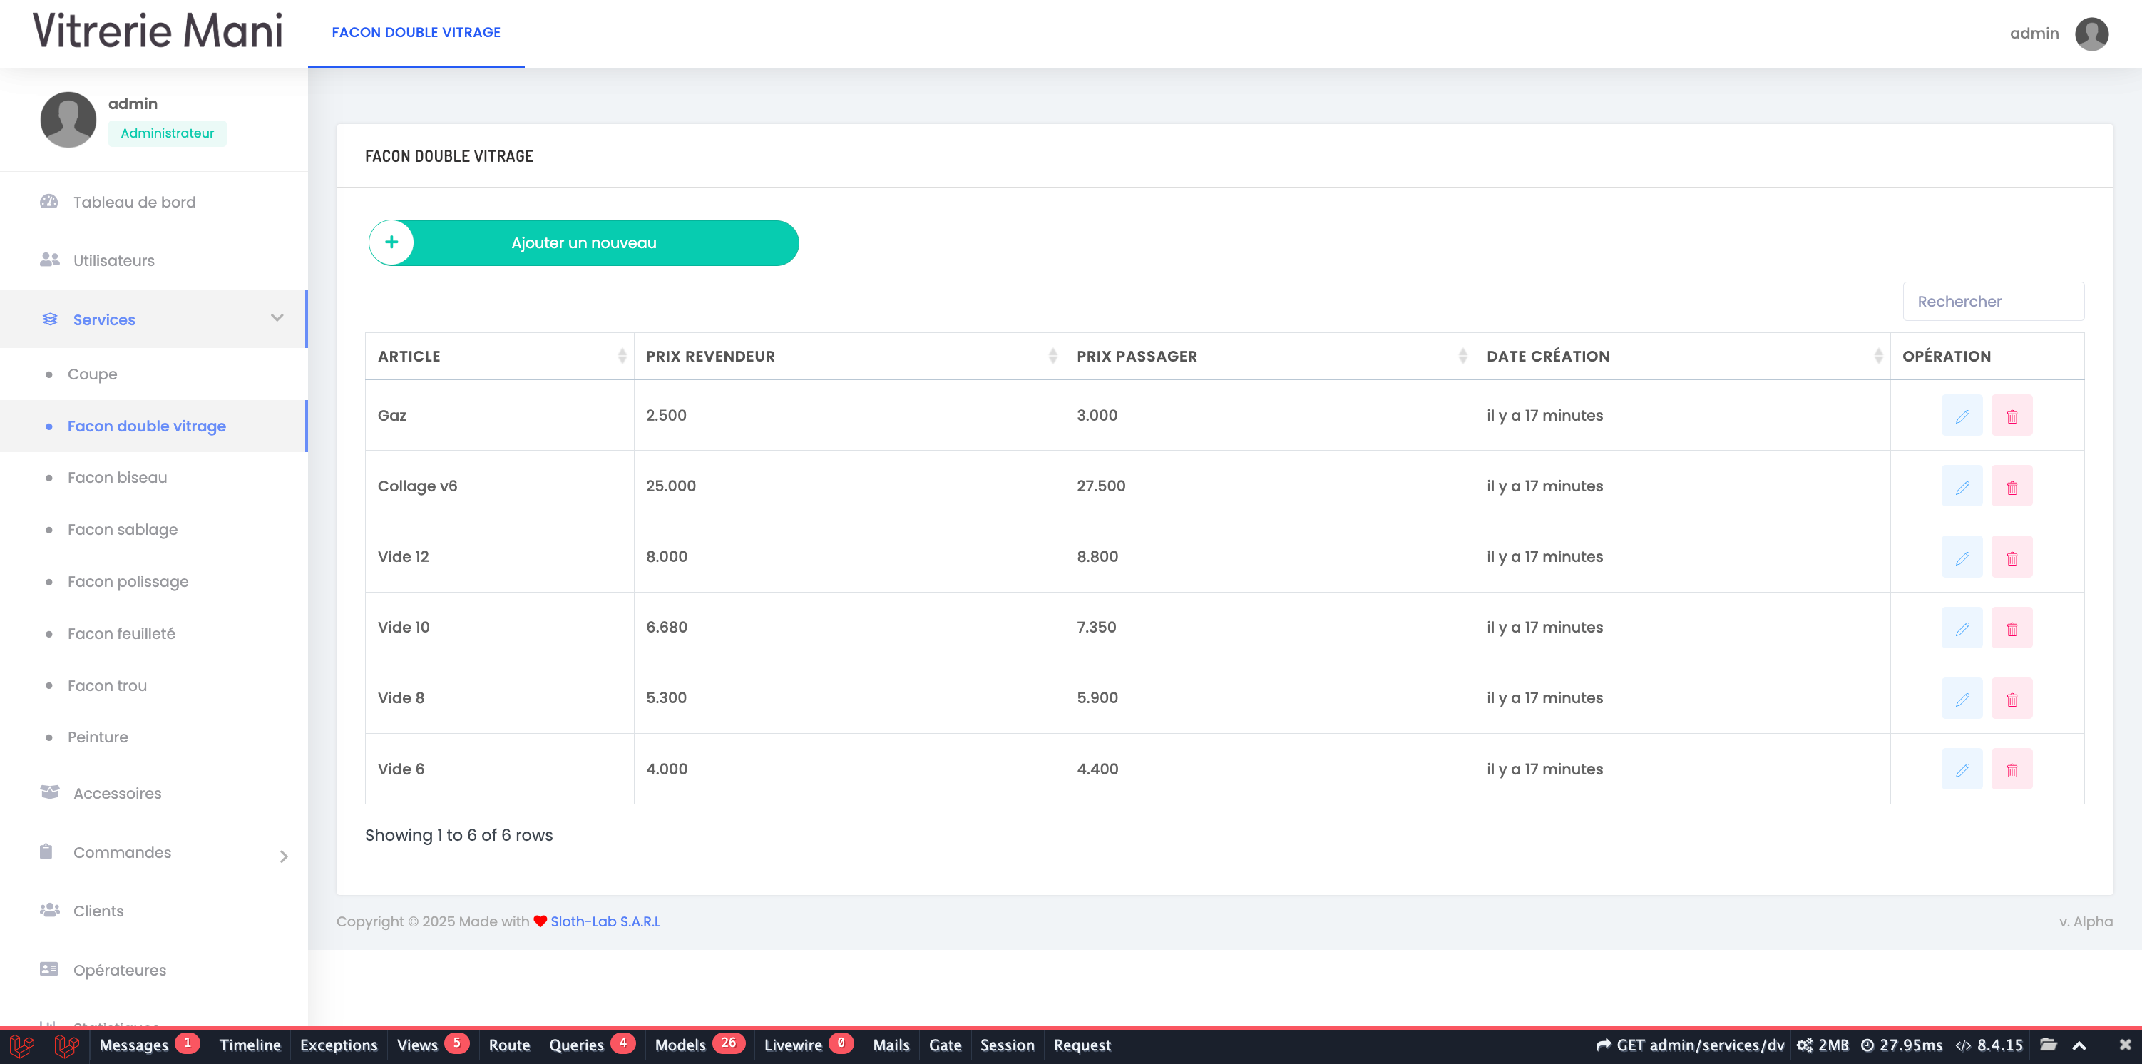Follow the Sloth-Lab S.A.R.L link
Viewport: 2142px width, 1064px height.
pos(605,922)
